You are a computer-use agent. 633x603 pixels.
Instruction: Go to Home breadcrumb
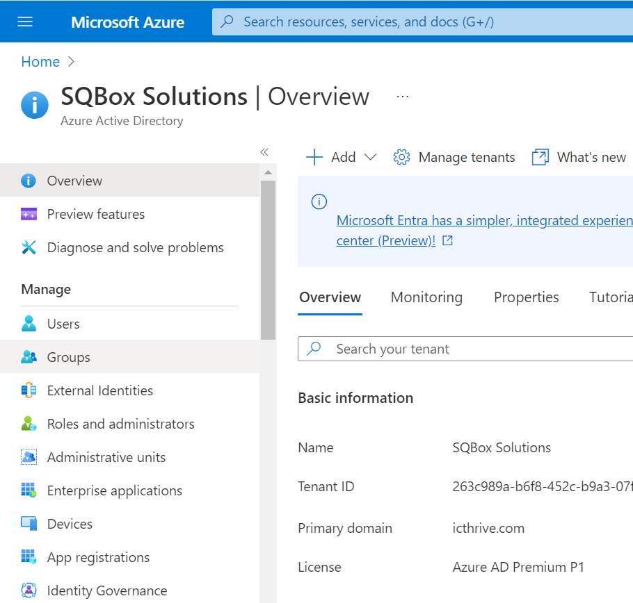click(40, 62)
